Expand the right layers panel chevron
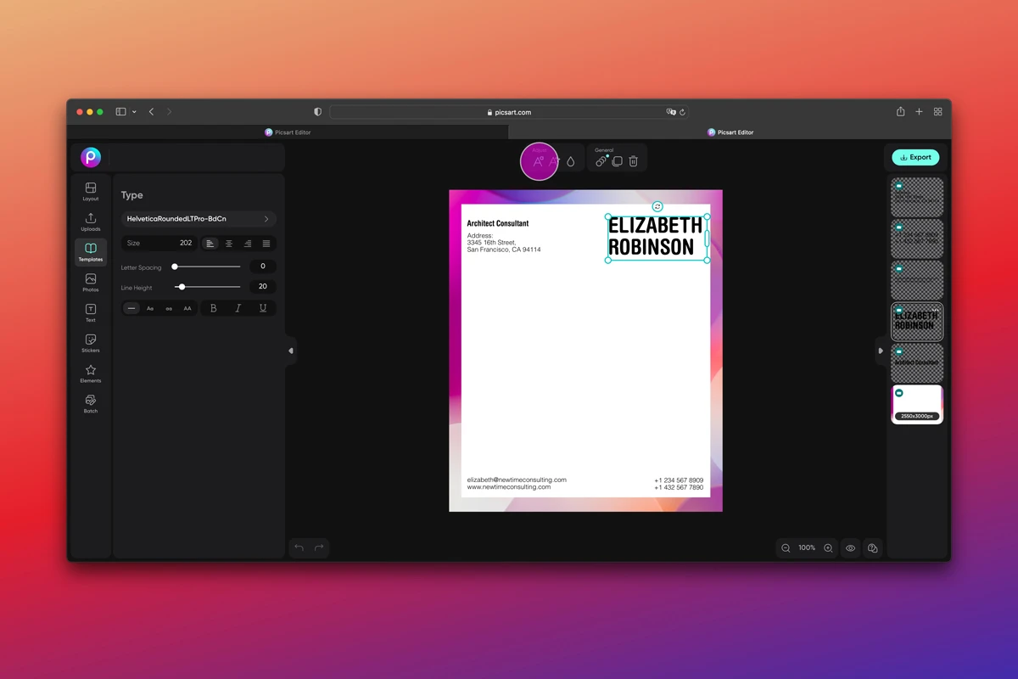 pos(881,350)
